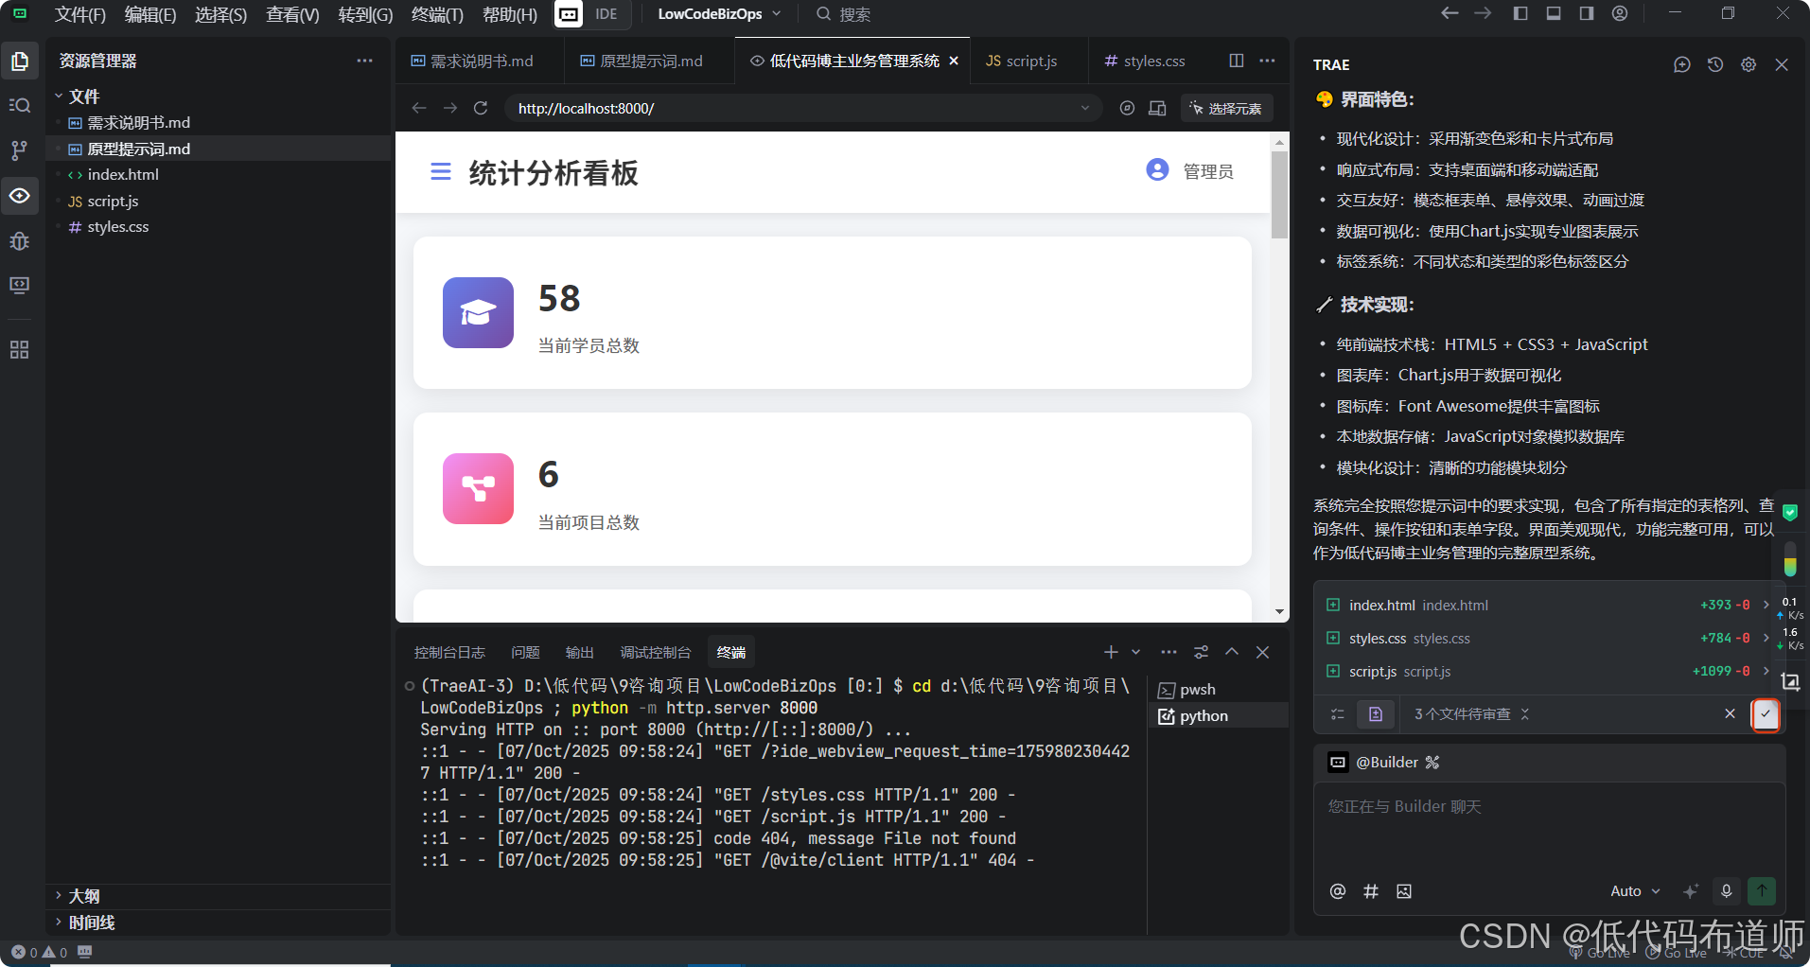The image size is (1810, 967).
Task: Open TRAE panel settings gear
Action: [x=1748, y=64]
